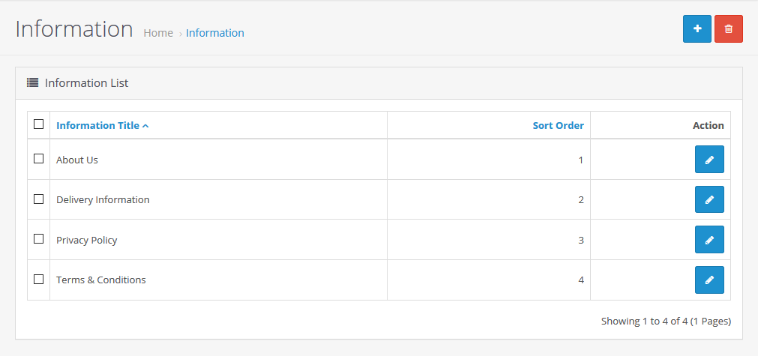Select the Delivery Information checkbox
Viewport: 758px width, 356px height.
pos(39,199)
